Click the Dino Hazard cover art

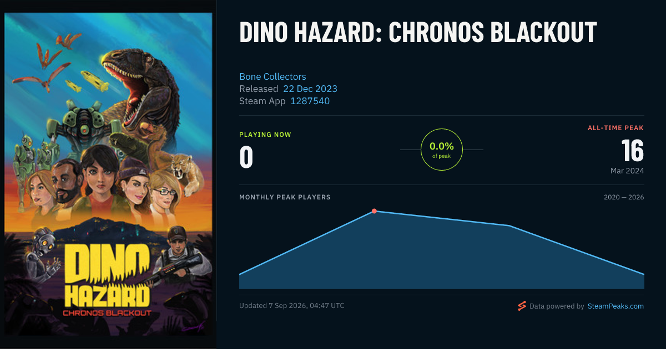[108, 174]
